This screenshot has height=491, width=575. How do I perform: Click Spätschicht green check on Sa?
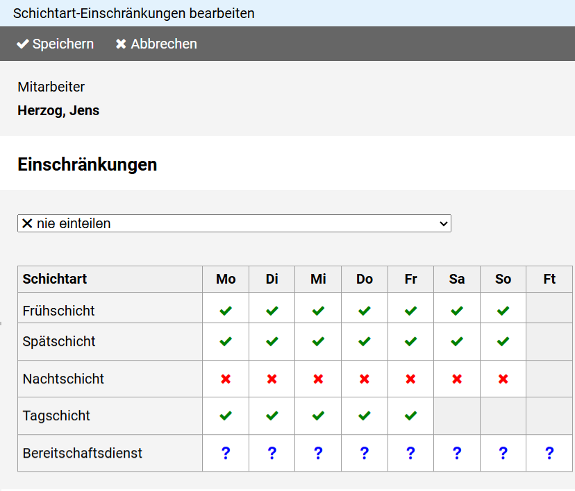456,341
